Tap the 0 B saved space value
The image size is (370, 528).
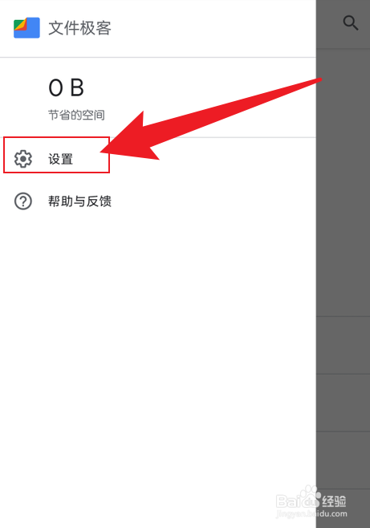[x=67, y=88]
